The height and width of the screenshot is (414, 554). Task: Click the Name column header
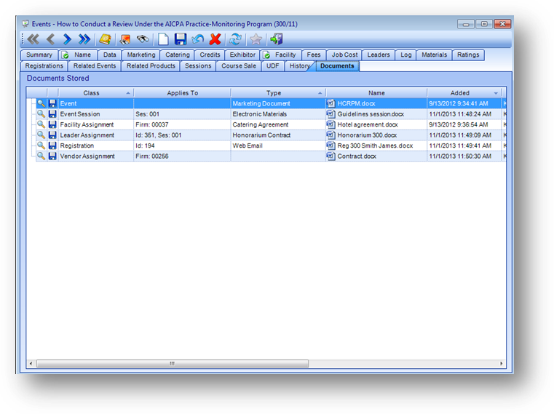[376, 93]
